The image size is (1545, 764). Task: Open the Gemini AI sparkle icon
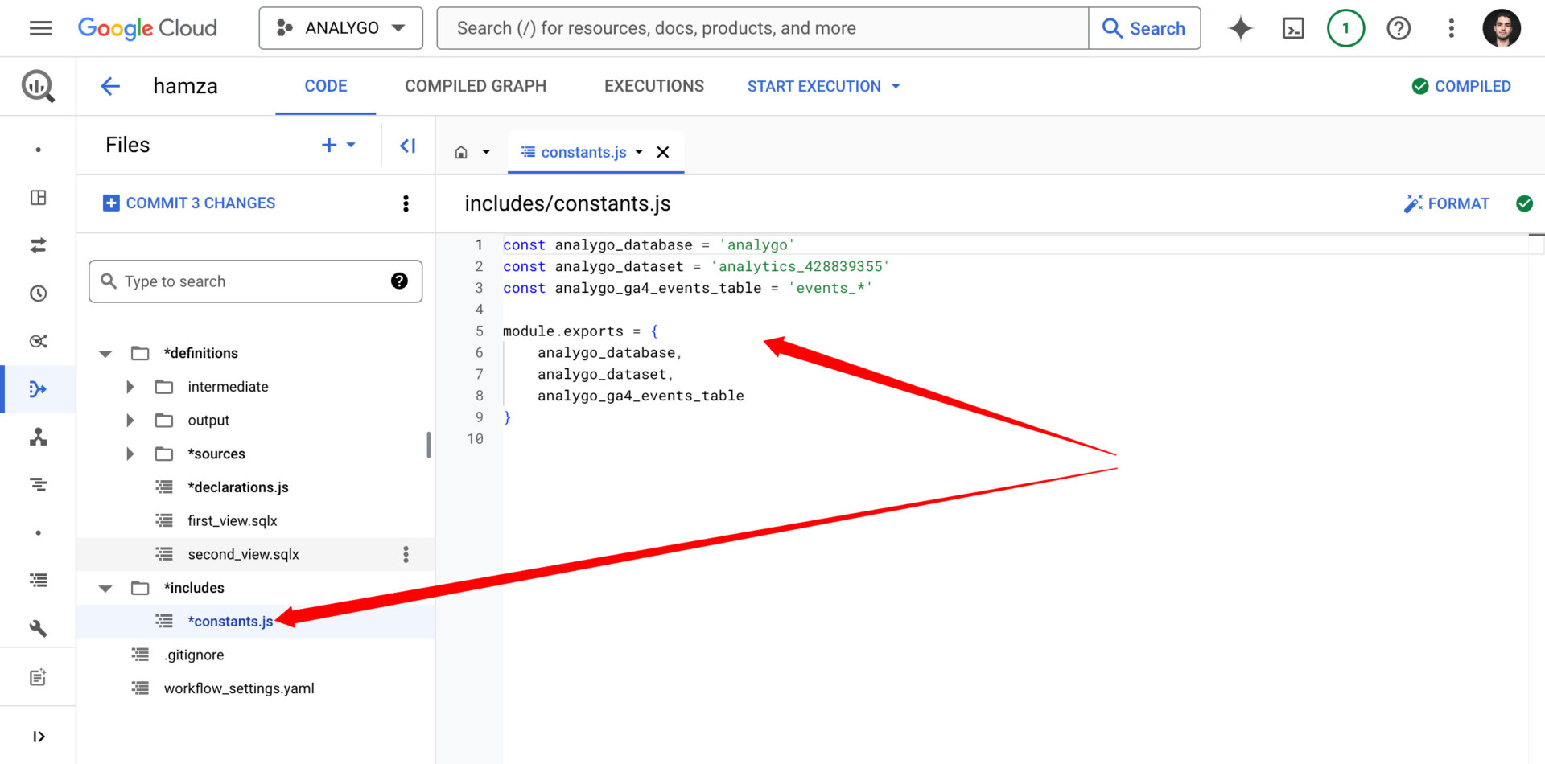(1240, 28)
